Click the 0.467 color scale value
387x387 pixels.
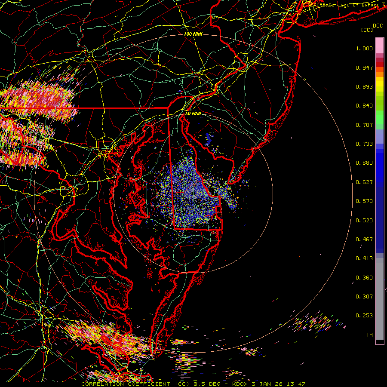point(364,240)
